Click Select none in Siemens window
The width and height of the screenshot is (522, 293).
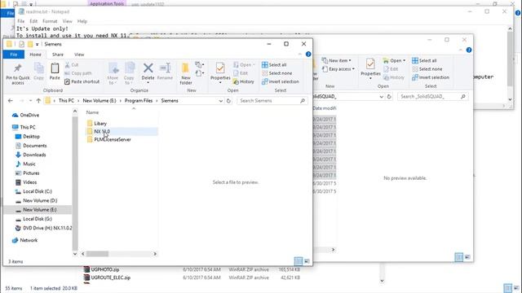pos(277,73)
